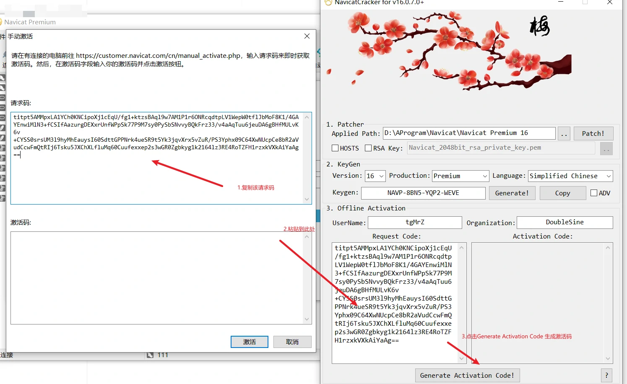Enable the HOSTS checkbox

click(335, 148)
